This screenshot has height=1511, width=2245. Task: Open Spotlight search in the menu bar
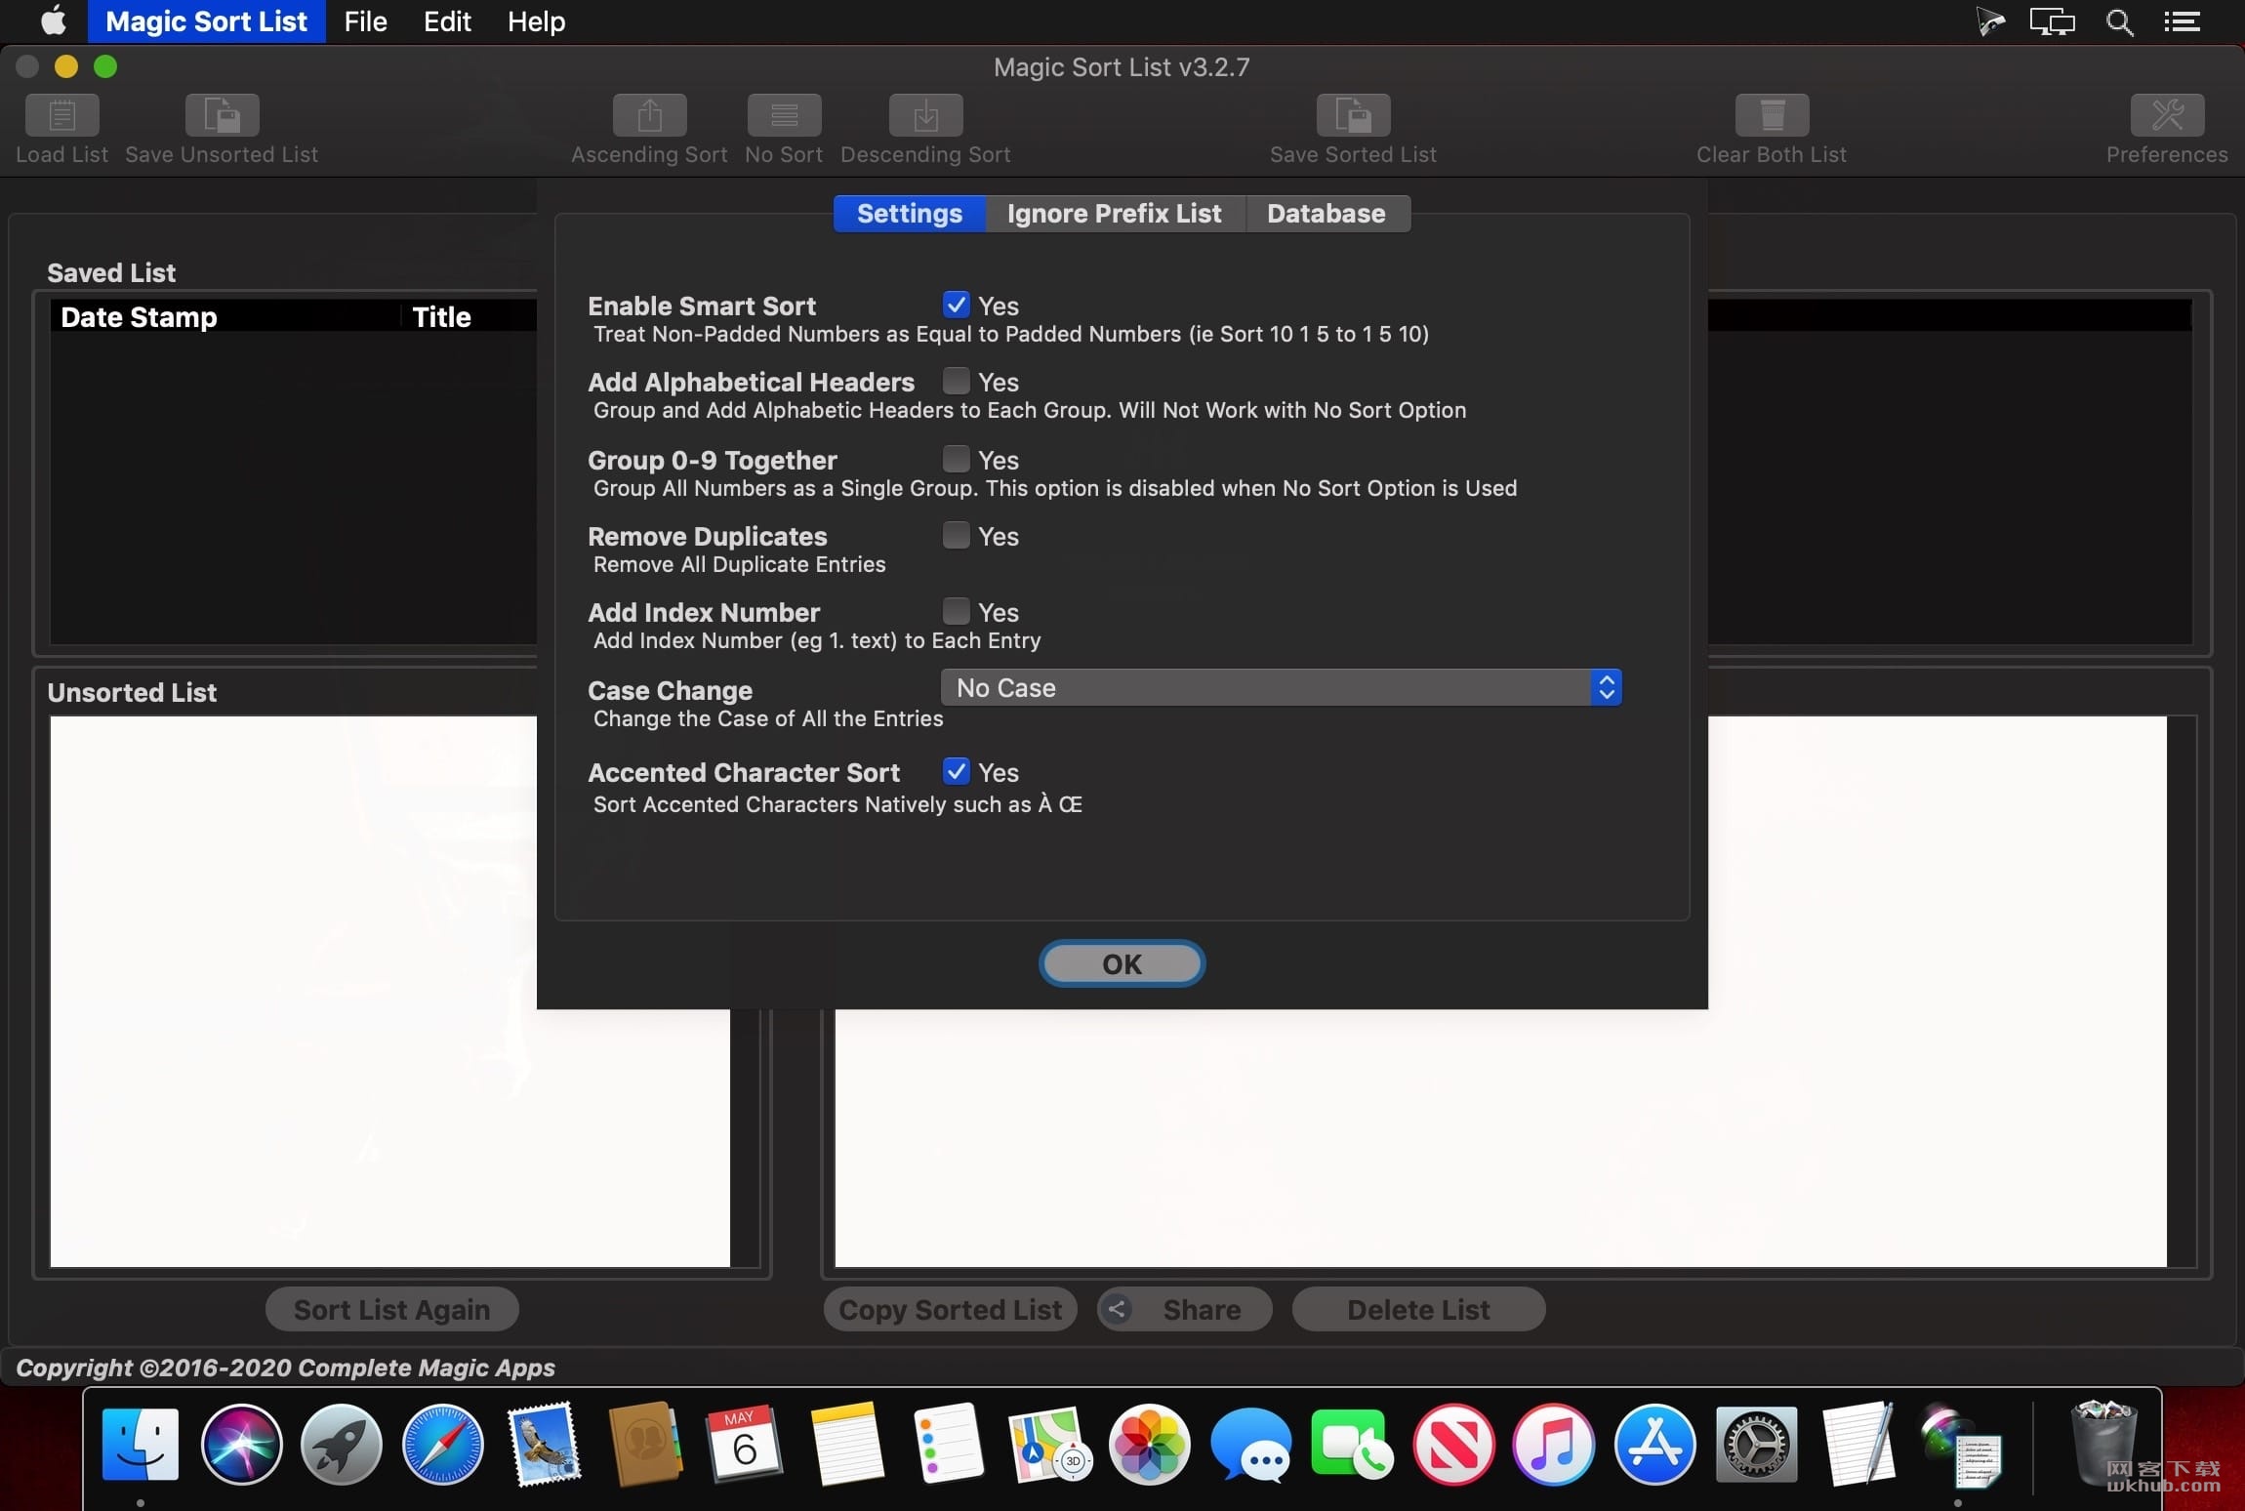pos(2119,21)
